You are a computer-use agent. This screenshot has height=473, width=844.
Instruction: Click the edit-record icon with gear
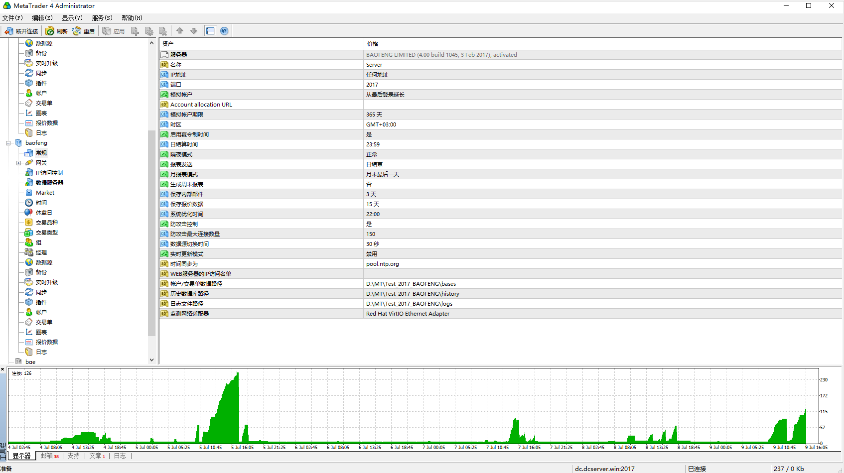coord(148,31)
